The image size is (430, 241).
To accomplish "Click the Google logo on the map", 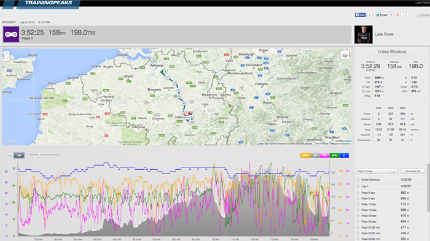I will [10, 142].
